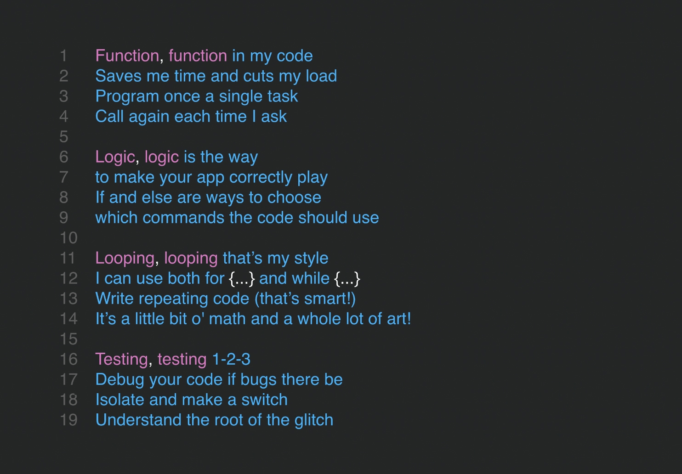Click "which commands the code should use" line

click(x=237, y=218)
